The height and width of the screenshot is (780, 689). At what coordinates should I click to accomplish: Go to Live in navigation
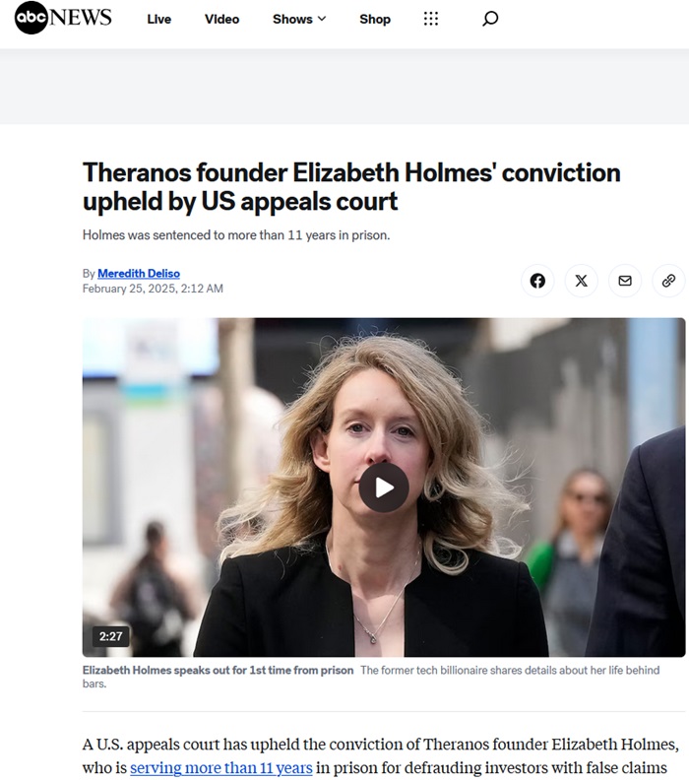tap(159, 19)
